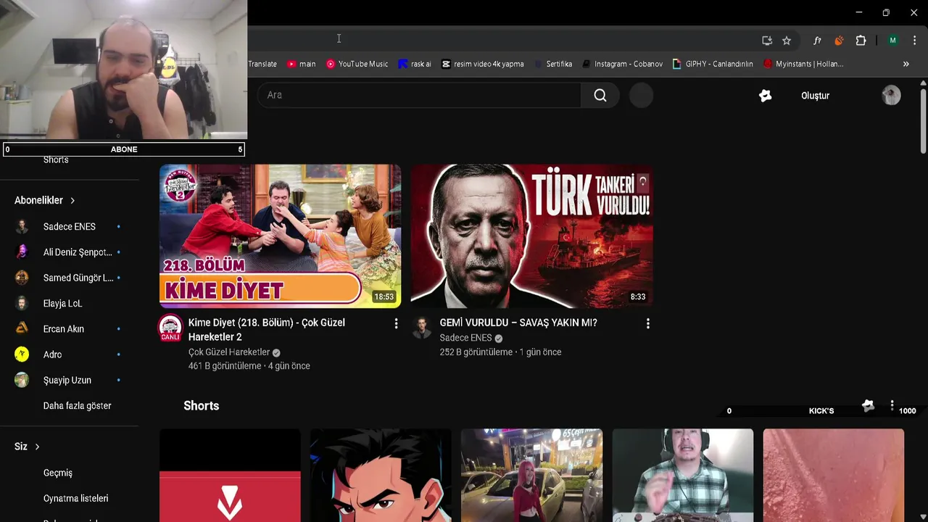Click Ercan Akın avatar in sidebar
Image resolution: width=928 pixels, height=522 pixels.
tap(22, 328)
